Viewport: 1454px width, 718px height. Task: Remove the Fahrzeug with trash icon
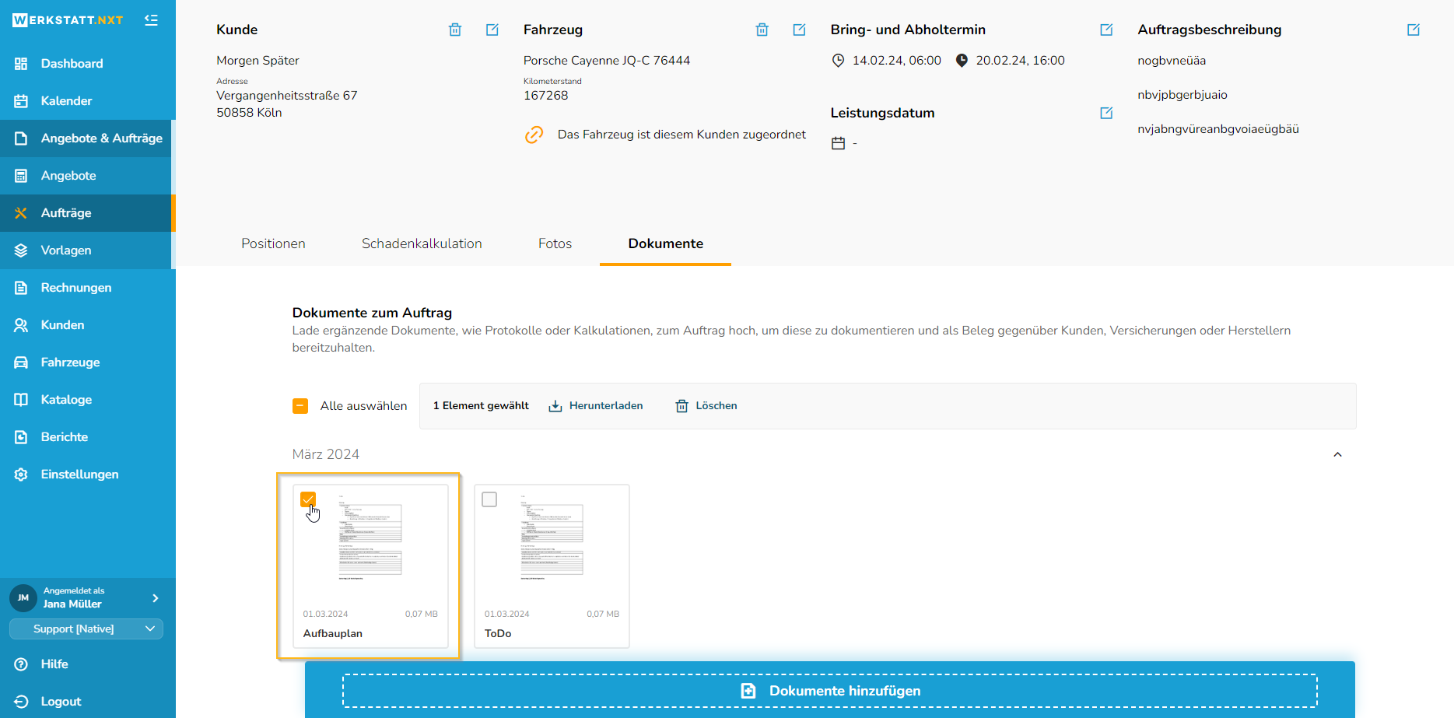click(762, 30)
